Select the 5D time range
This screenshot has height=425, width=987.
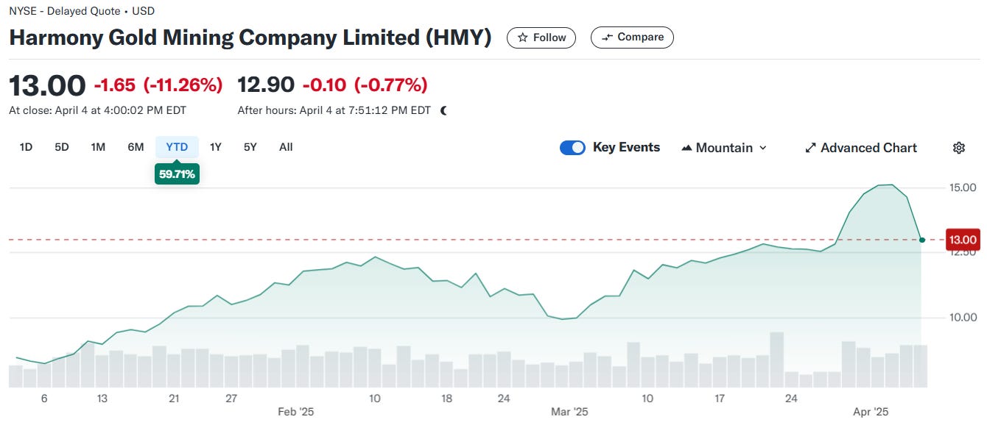tap(62, 147)
